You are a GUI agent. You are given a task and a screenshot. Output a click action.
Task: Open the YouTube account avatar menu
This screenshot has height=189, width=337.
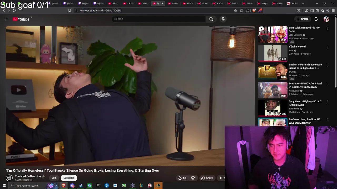[x=326, y=19]
